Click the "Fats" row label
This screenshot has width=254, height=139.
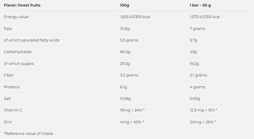click(8, 29)
